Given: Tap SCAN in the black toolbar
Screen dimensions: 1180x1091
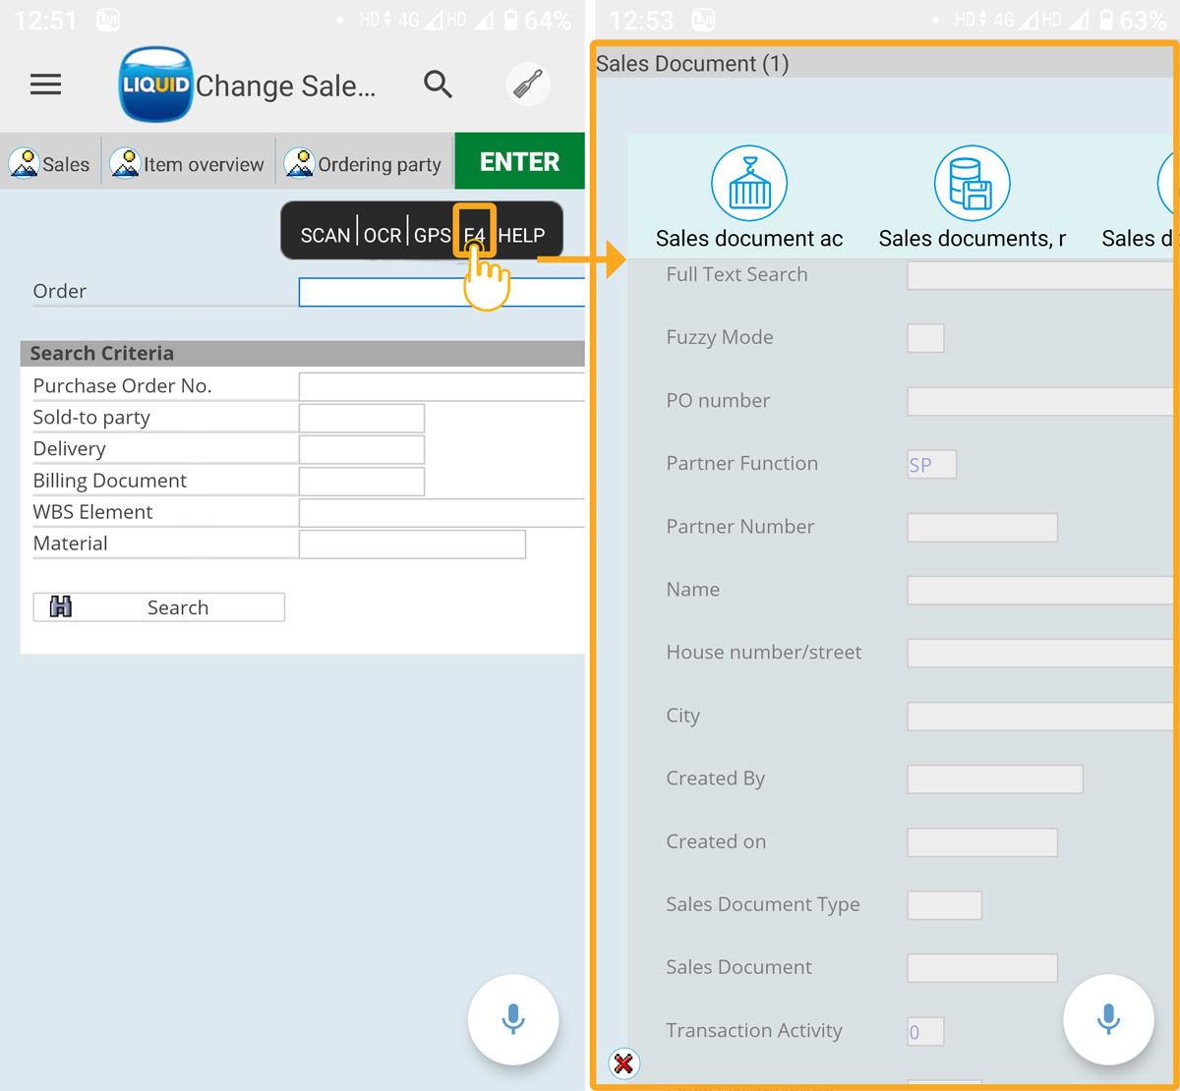Looking at the screenshot, I should [x=325, y=235].
